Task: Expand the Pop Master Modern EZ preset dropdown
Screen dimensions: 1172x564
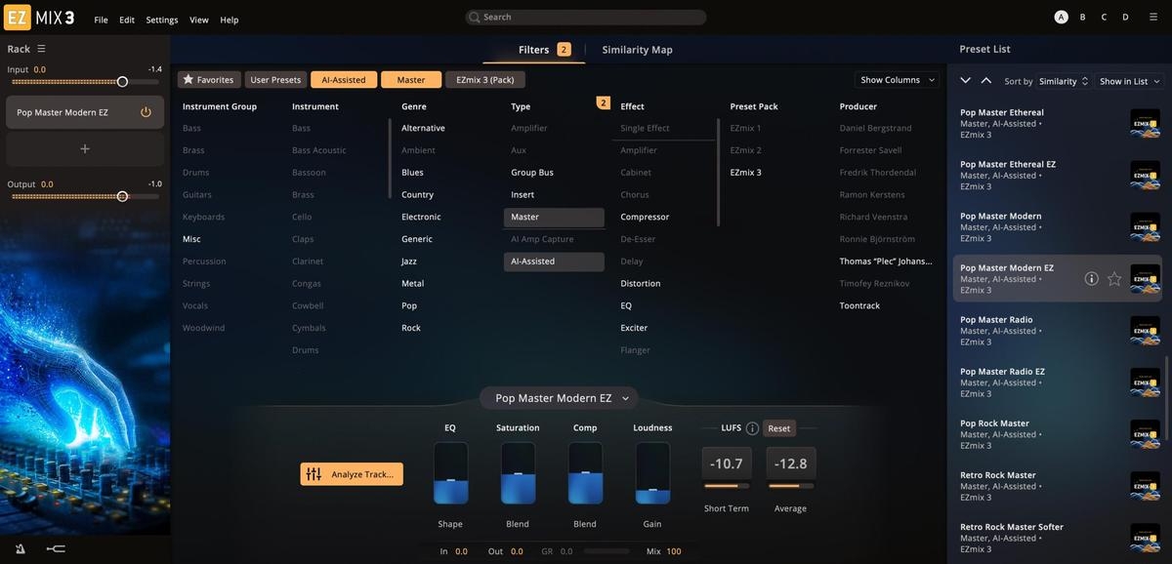Action: pos(625,398)
